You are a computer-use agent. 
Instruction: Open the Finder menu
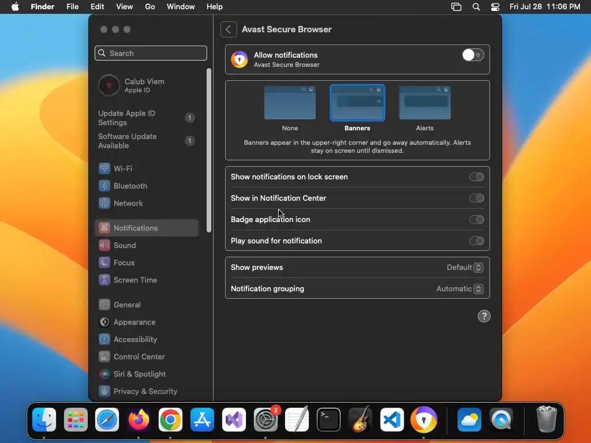pyautogui.click(x=43, y=7)
